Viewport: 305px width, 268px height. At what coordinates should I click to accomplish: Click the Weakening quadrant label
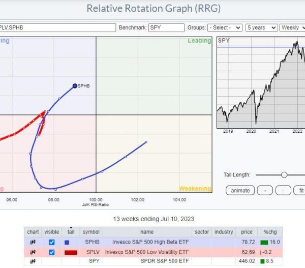coord(195,188)
